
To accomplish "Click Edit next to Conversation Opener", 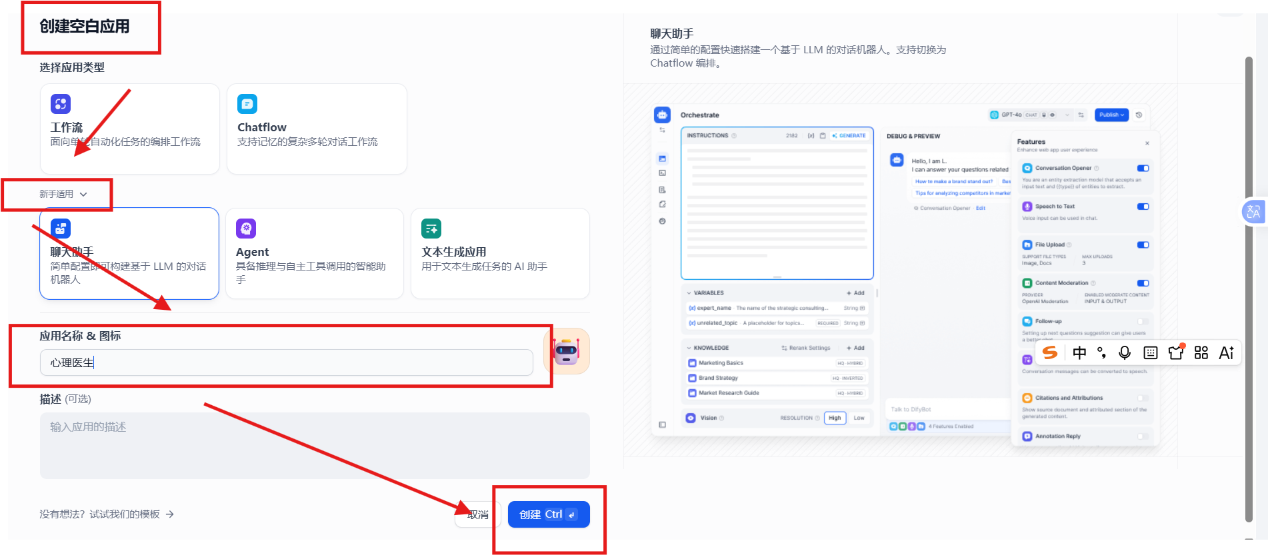I will click(x=981, y=208).
